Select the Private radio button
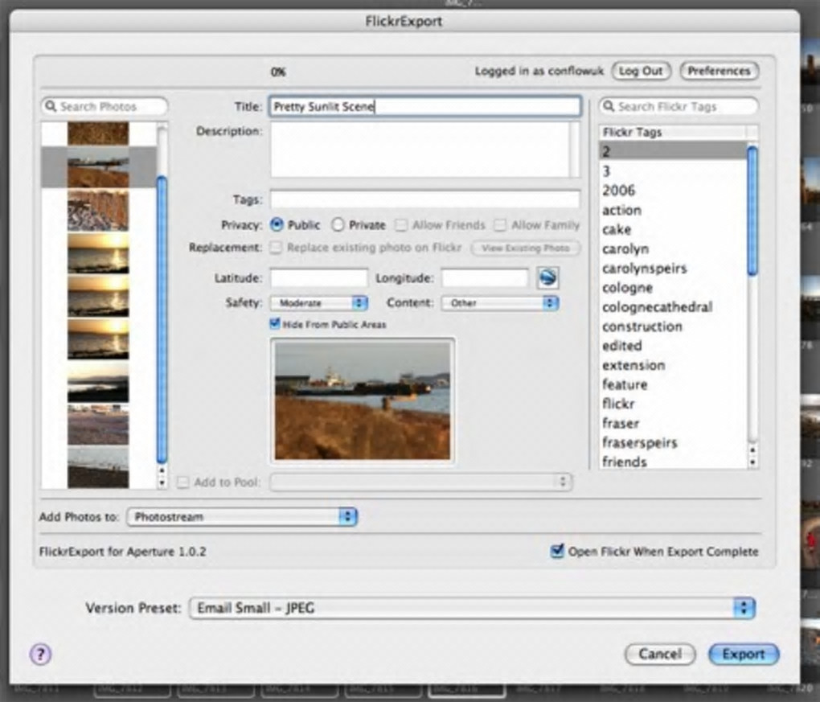Image resolution: width=820 pixels, height=702 pixels. [x=338, y=225]
